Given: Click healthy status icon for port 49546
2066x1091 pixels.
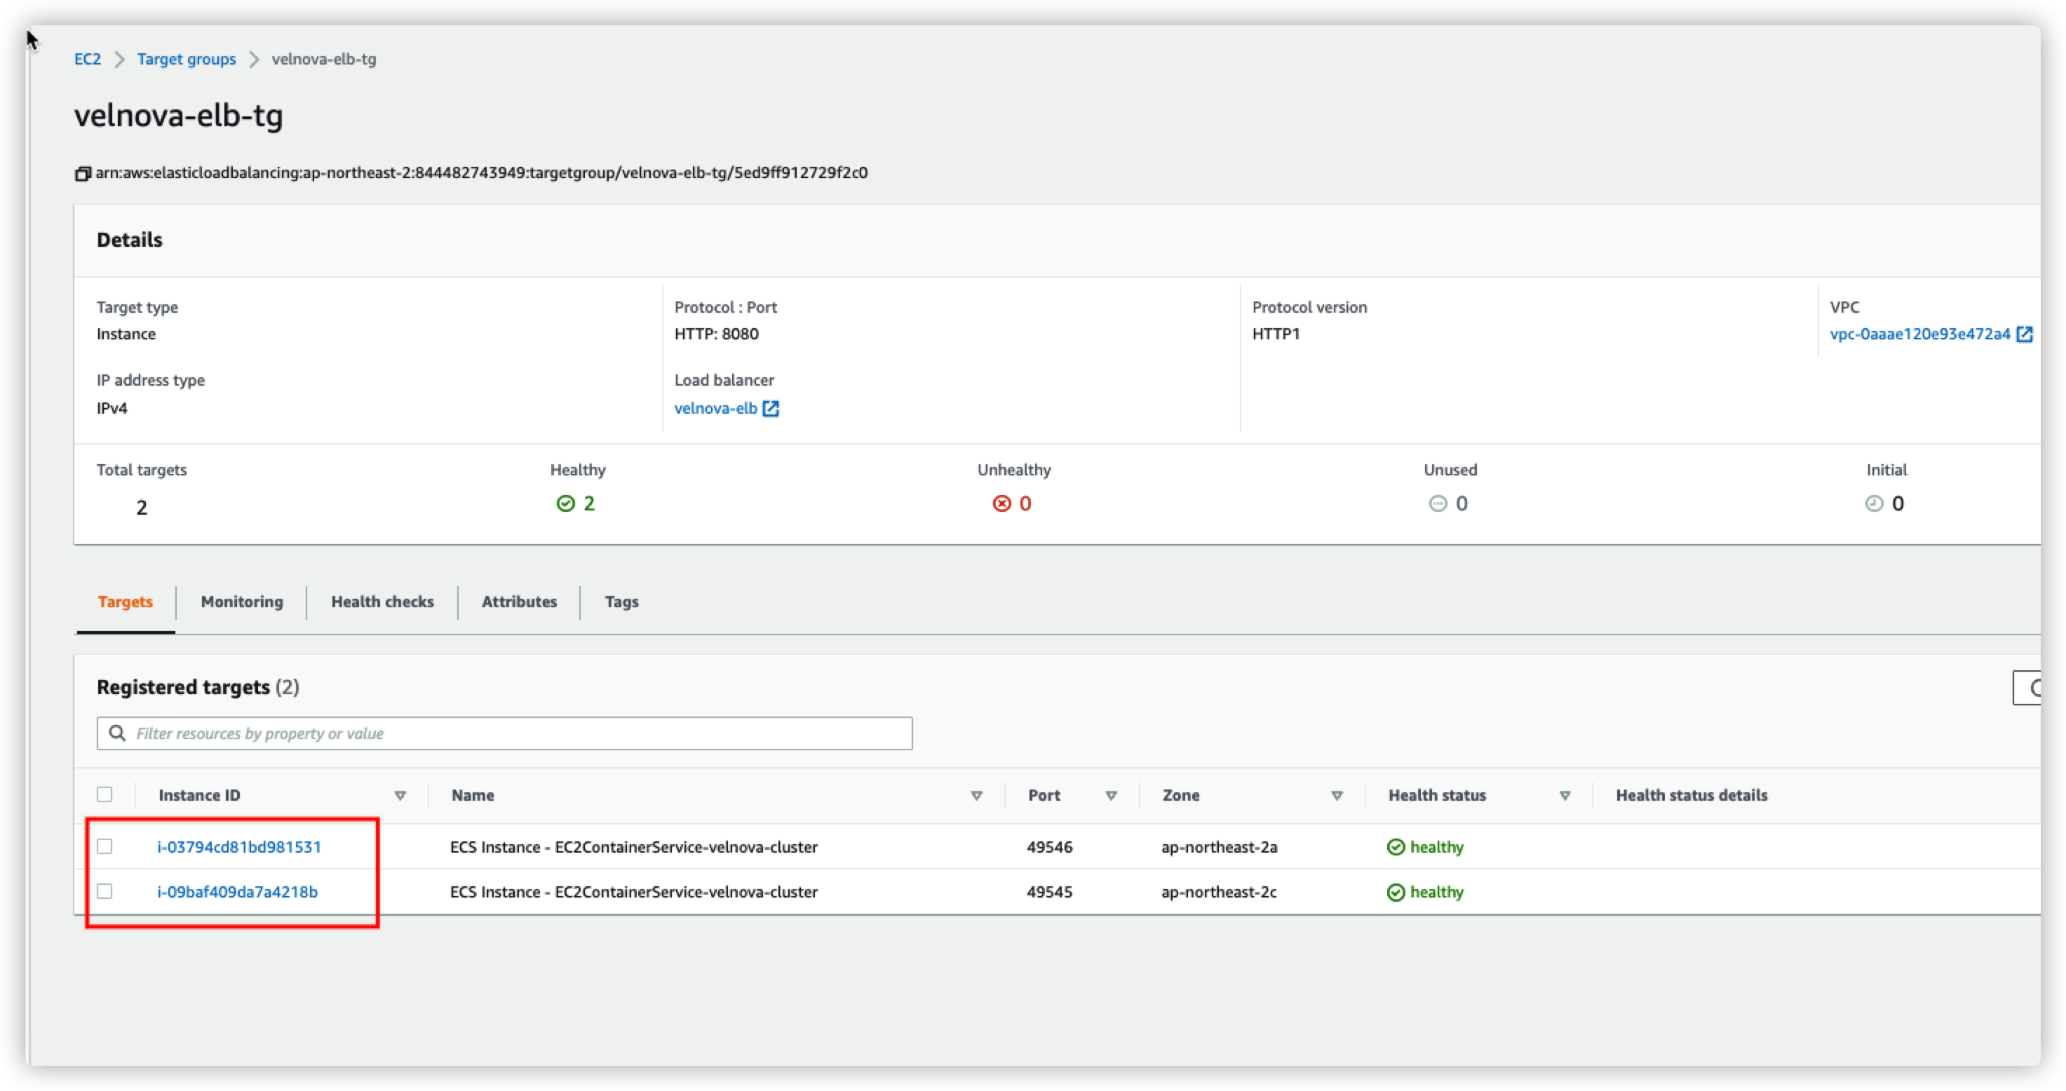Looking at the screenshot, I should [x=1396, y=847].
